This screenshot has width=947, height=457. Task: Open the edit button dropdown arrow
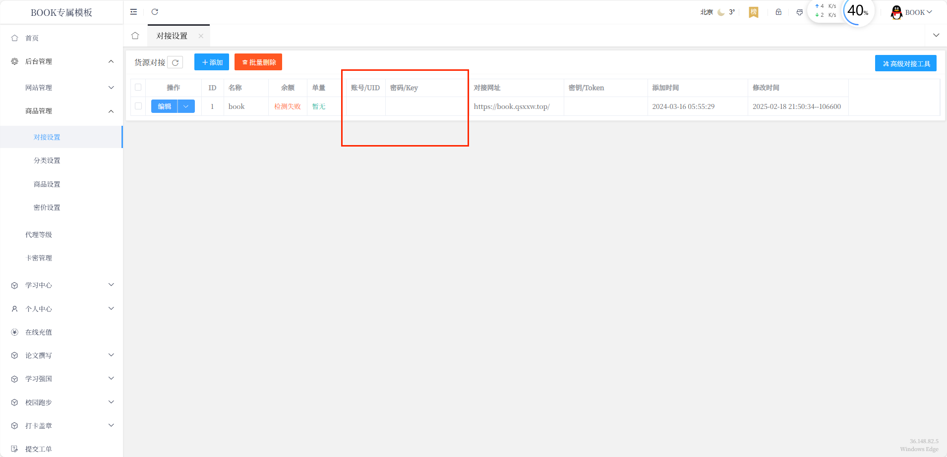click(186, 106)
